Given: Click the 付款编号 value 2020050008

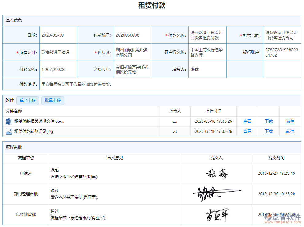Looking at the screenshot, I should click(x=127, y=35).
